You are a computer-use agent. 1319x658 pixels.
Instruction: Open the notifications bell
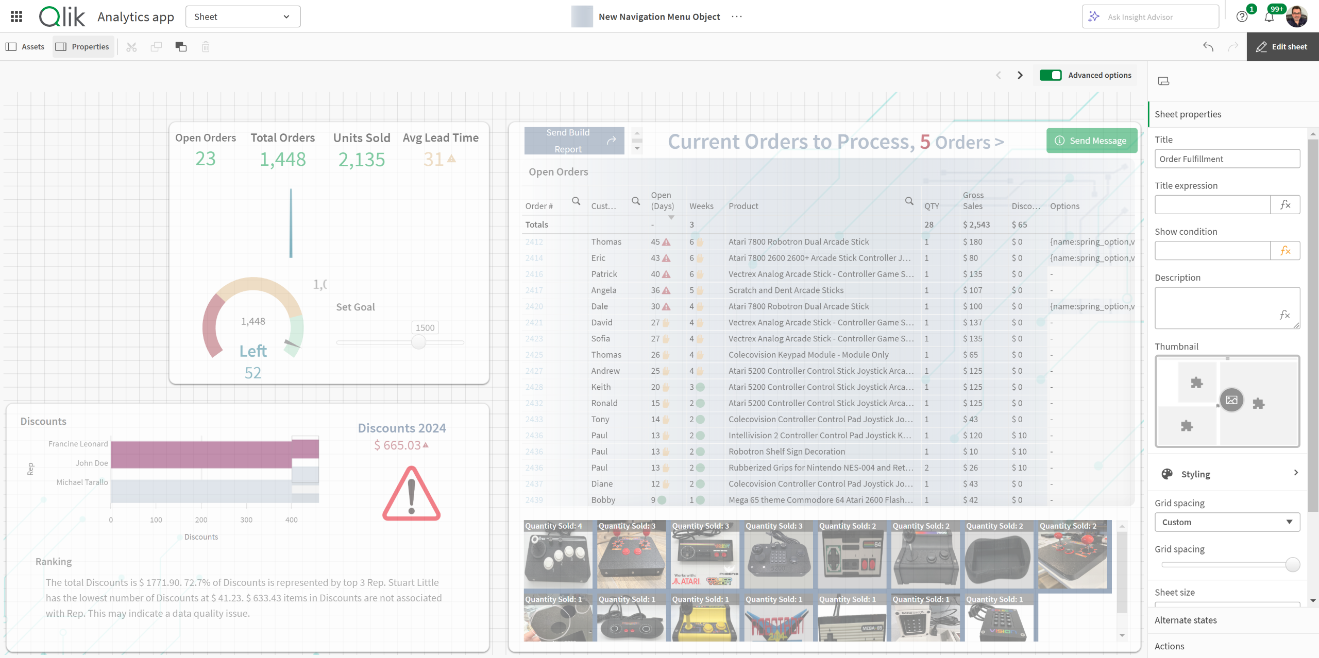1269,16
